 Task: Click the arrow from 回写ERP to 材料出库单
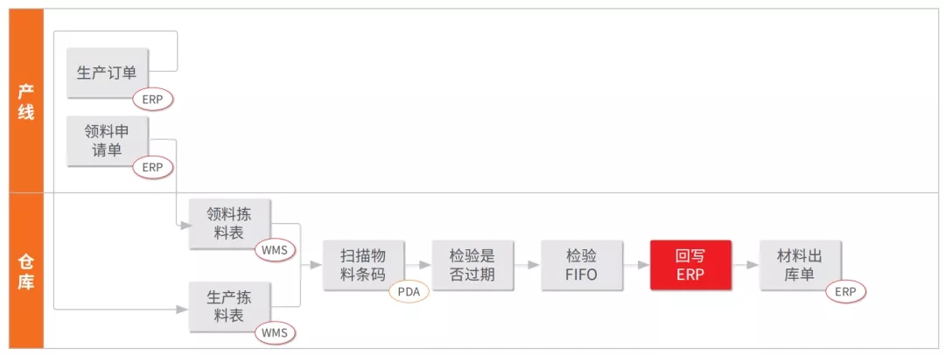click(745, 264)
